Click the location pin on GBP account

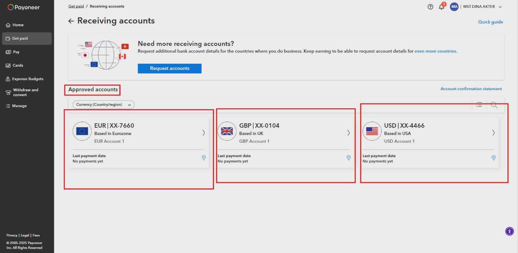click(348, 158)
